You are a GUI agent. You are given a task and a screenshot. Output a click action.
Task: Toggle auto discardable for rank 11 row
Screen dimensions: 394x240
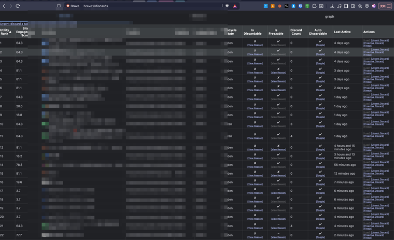(320, 138)
